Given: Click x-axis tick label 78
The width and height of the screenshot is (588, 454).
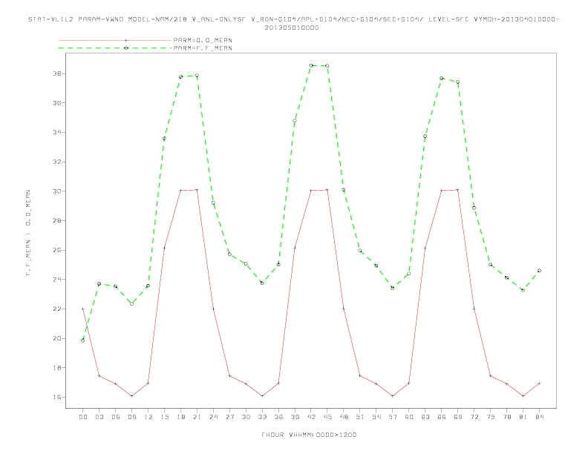Looking at the screenshot, I should [506, 417].
